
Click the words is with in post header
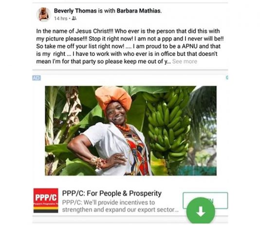coord(107,11)
